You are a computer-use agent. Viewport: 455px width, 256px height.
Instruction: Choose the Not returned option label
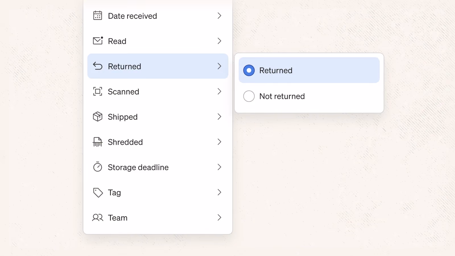point(282,96)
